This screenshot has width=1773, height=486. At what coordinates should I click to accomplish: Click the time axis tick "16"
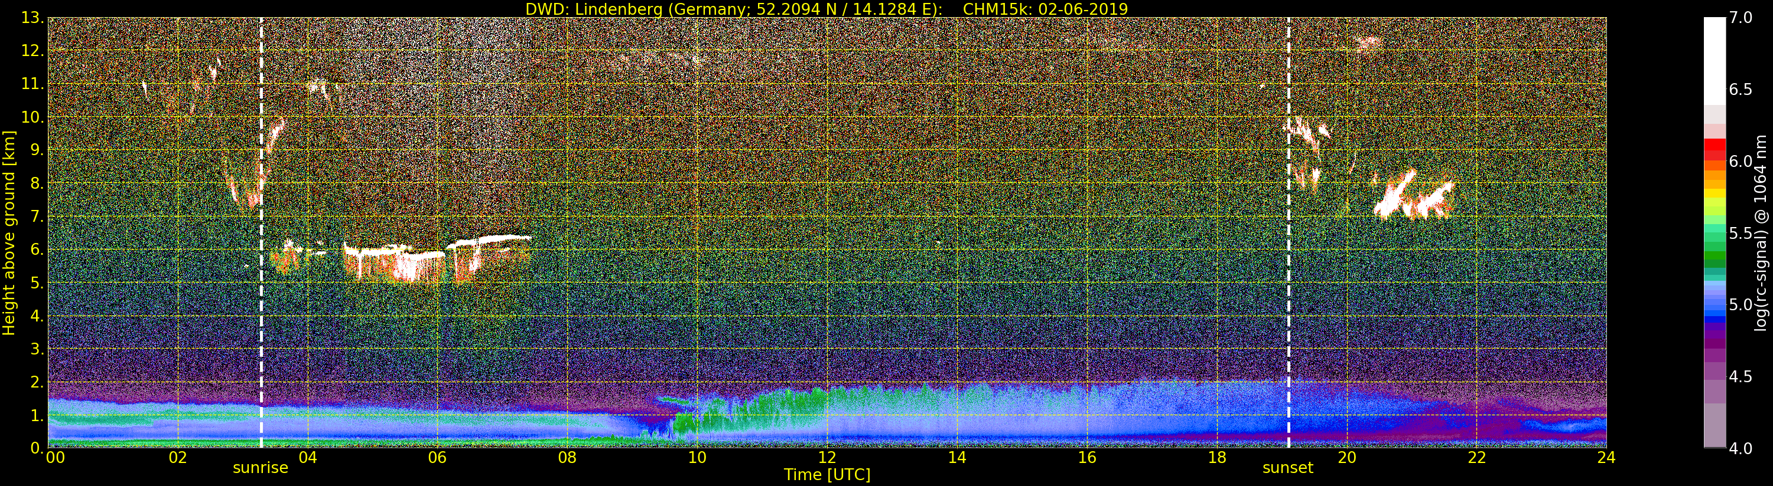click(x=1087, y=458)
